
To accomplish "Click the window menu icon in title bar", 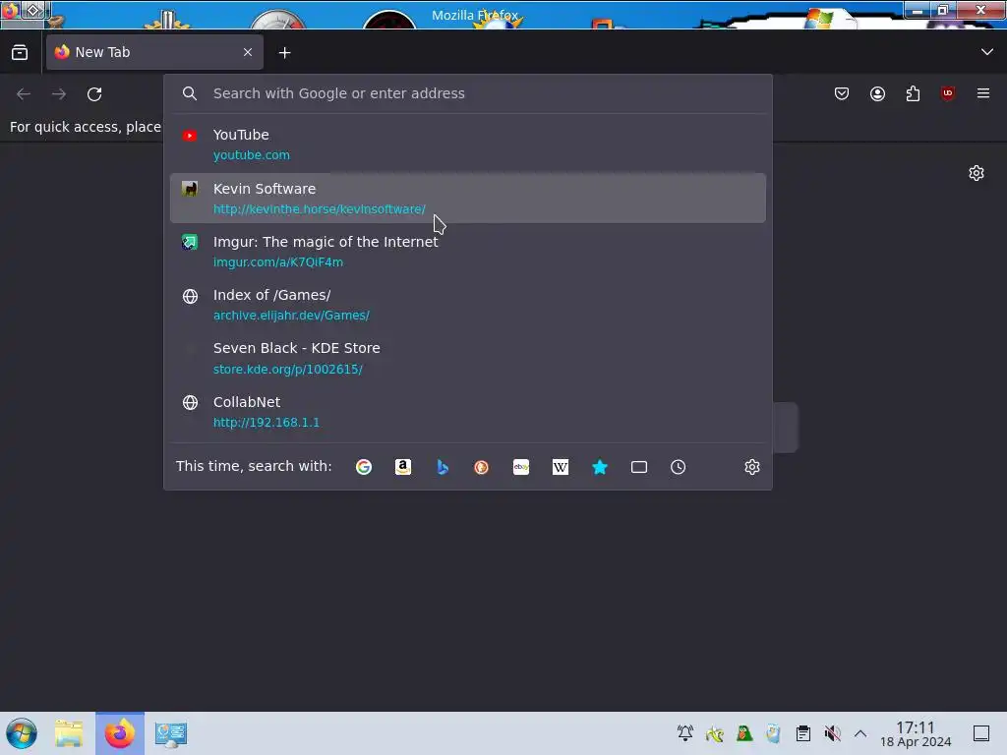I will point(11,11).
